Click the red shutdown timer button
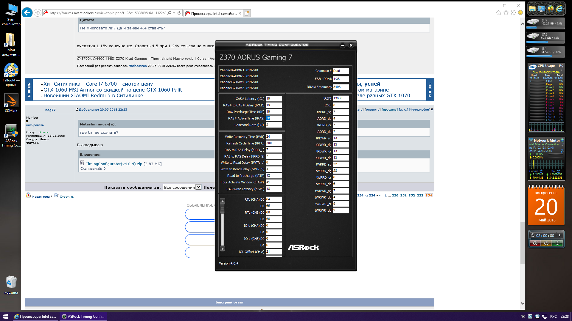The image size is (572, 321). point(535,243)
